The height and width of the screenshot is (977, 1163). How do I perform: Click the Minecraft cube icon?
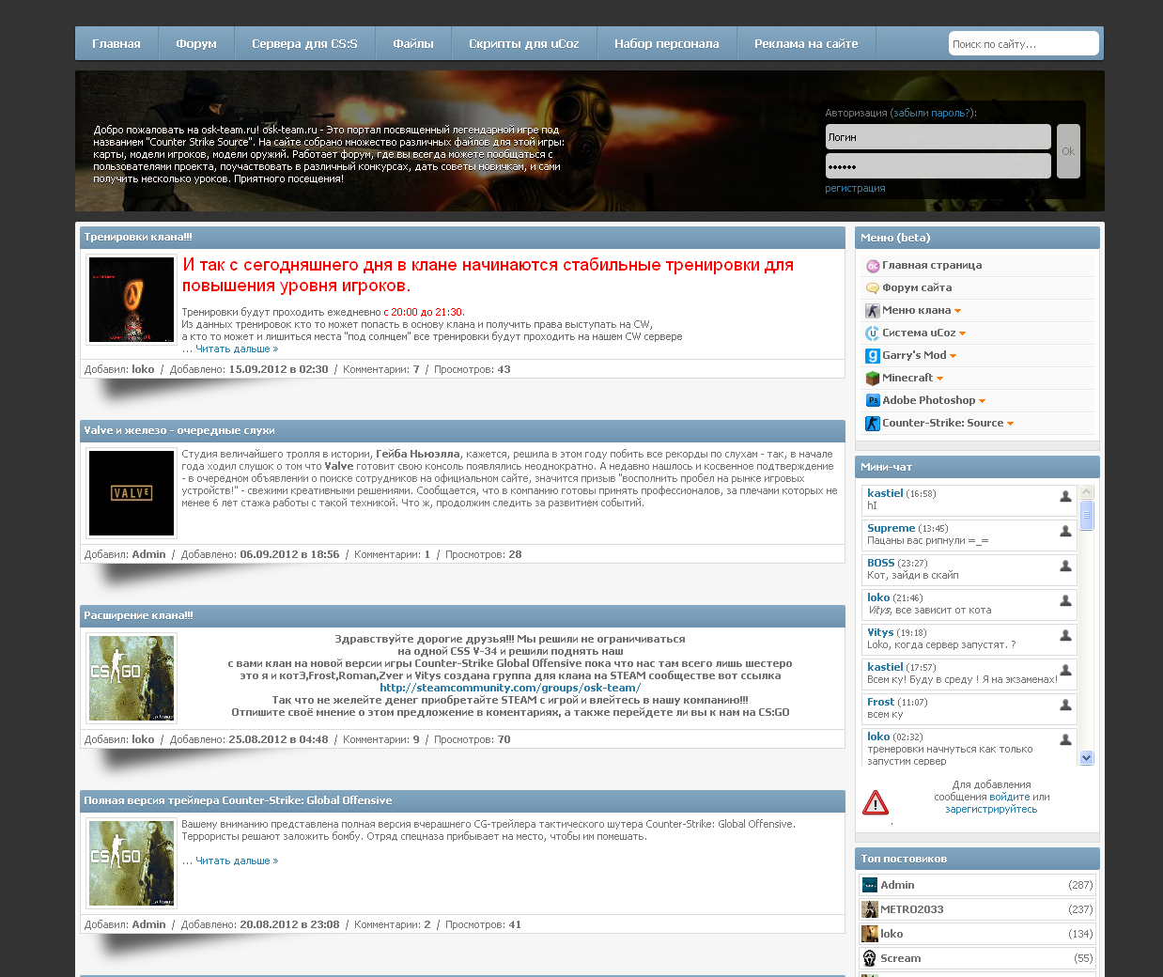pyautogui.click(x=873, y=379)
